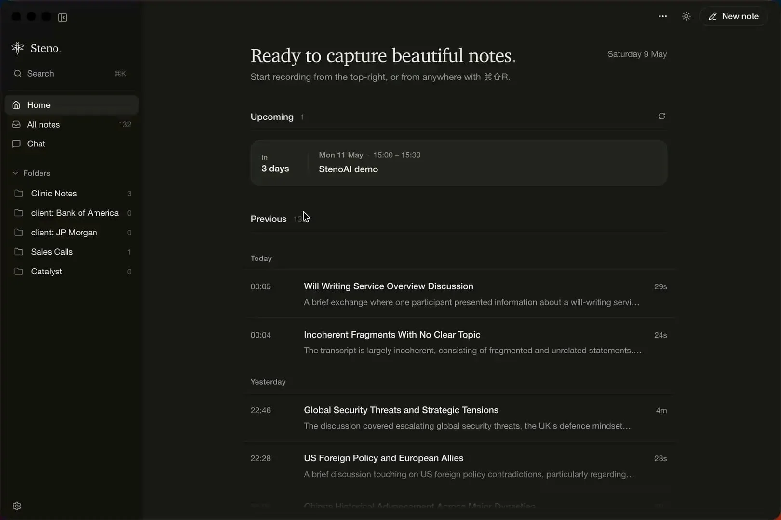The width and height of the screenshot is (781, 520).
Task: Open the Clinic Notes folder
Action: click(72, 194)
